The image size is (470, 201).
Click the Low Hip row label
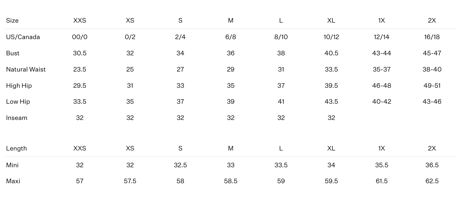tap(18, 102)
